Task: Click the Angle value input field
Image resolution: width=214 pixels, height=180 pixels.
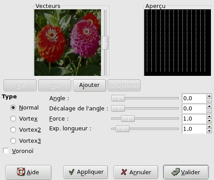Action: [194, 98]
